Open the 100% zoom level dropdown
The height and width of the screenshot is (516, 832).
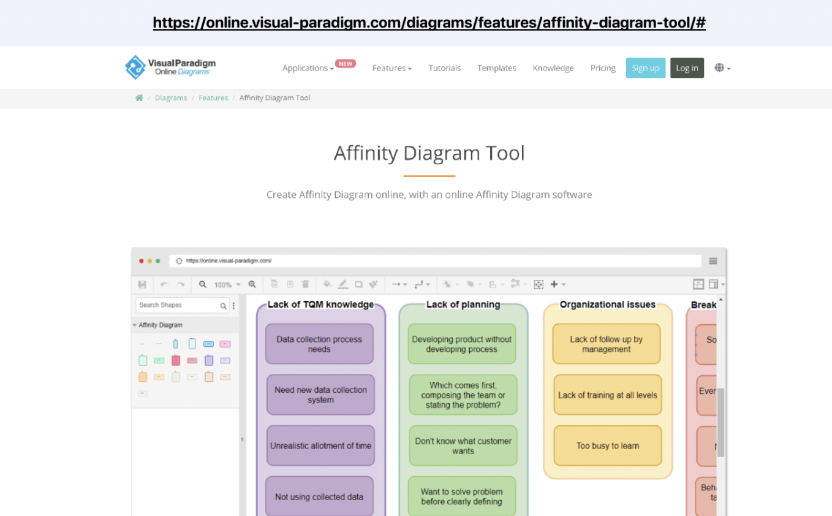click(x=227, y=285)
